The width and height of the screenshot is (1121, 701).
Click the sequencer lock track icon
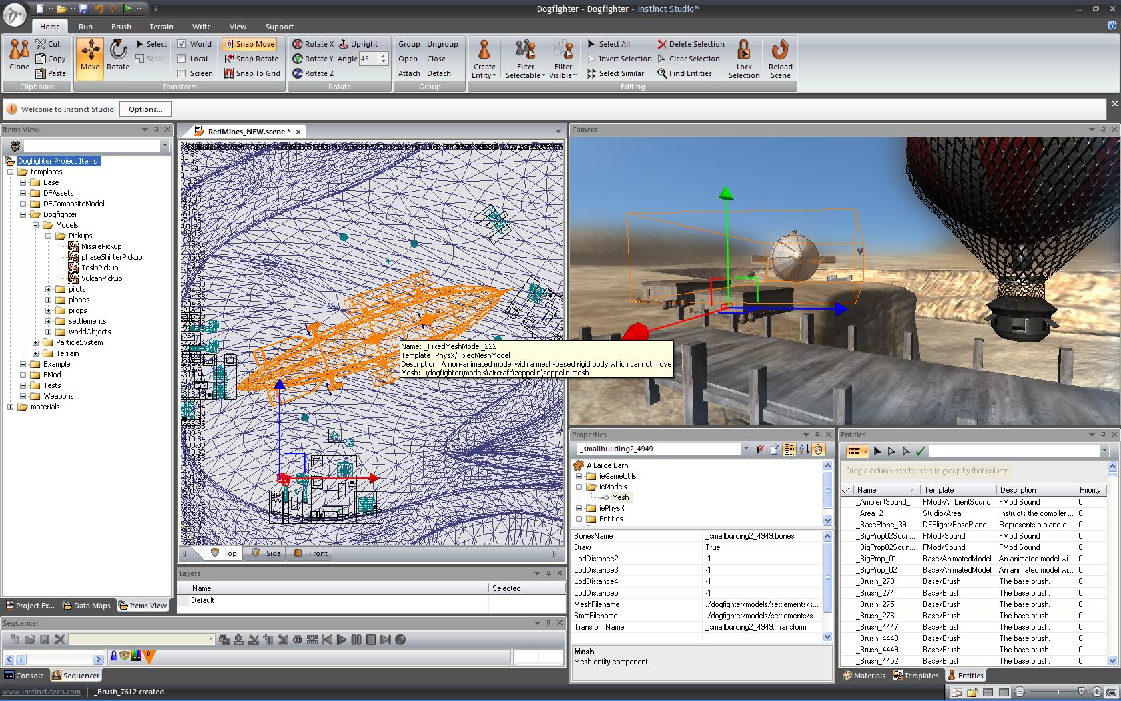(114, 656)
